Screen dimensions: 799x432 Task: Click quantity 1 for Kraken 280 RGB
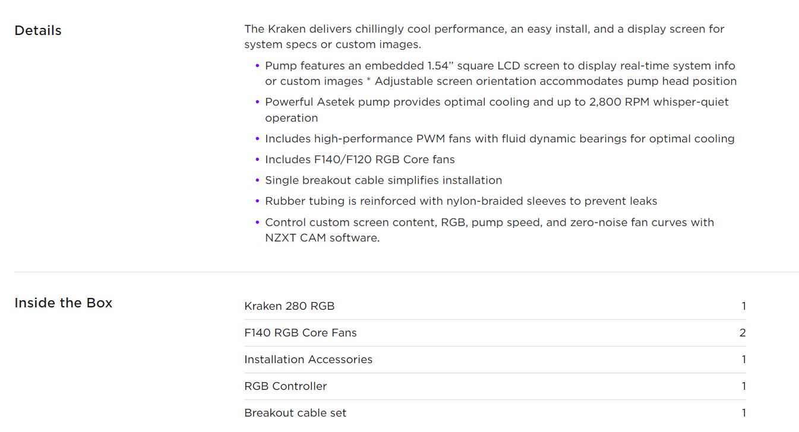pos(743,306)
